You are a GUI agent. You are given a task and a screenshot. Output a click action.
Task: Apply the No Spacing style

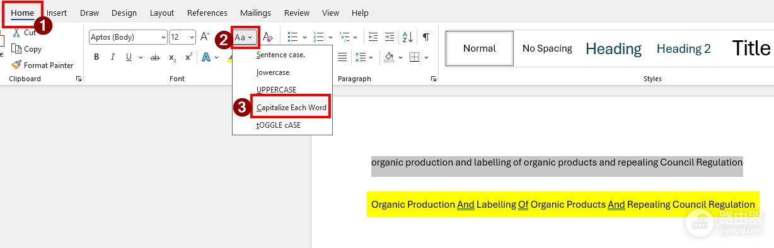point(547,48)
